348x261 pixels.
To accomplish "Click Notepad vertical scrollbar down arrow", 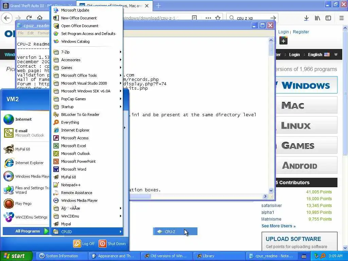I will pyautogui.click(x=271, y=190).
